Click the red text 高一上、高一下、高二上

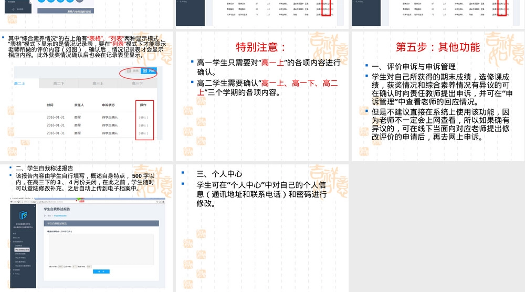(268, 87)
